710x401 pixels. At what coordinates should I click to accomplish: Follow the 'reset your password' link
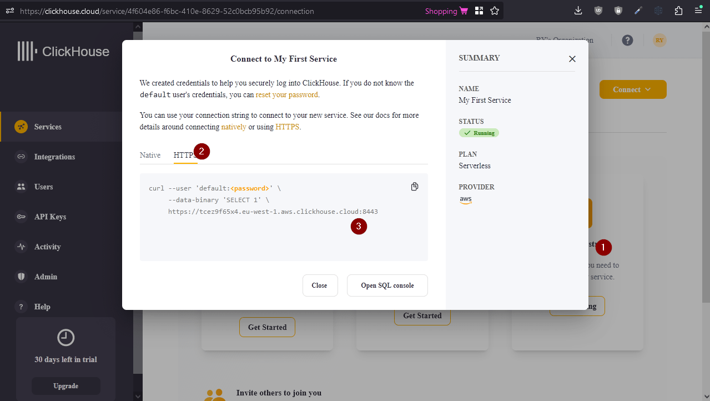tap(287, 94)
